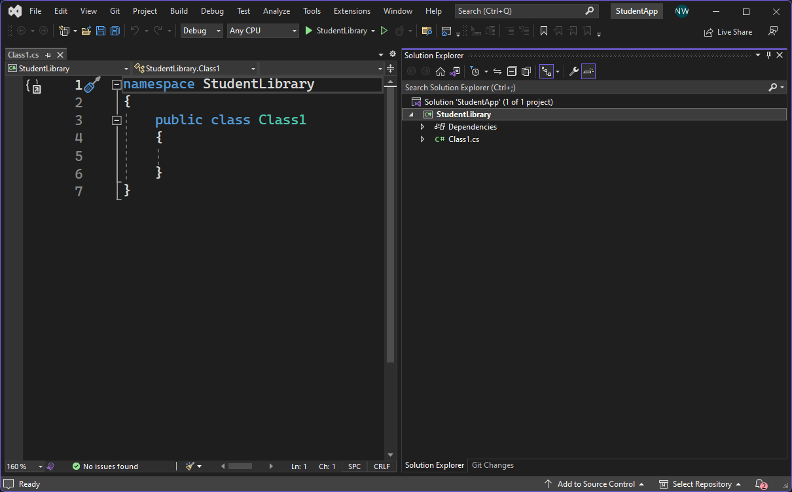Open the Extensions menu
The width and height of the screenshot is (792, 492).
click(x=351, y=11)
